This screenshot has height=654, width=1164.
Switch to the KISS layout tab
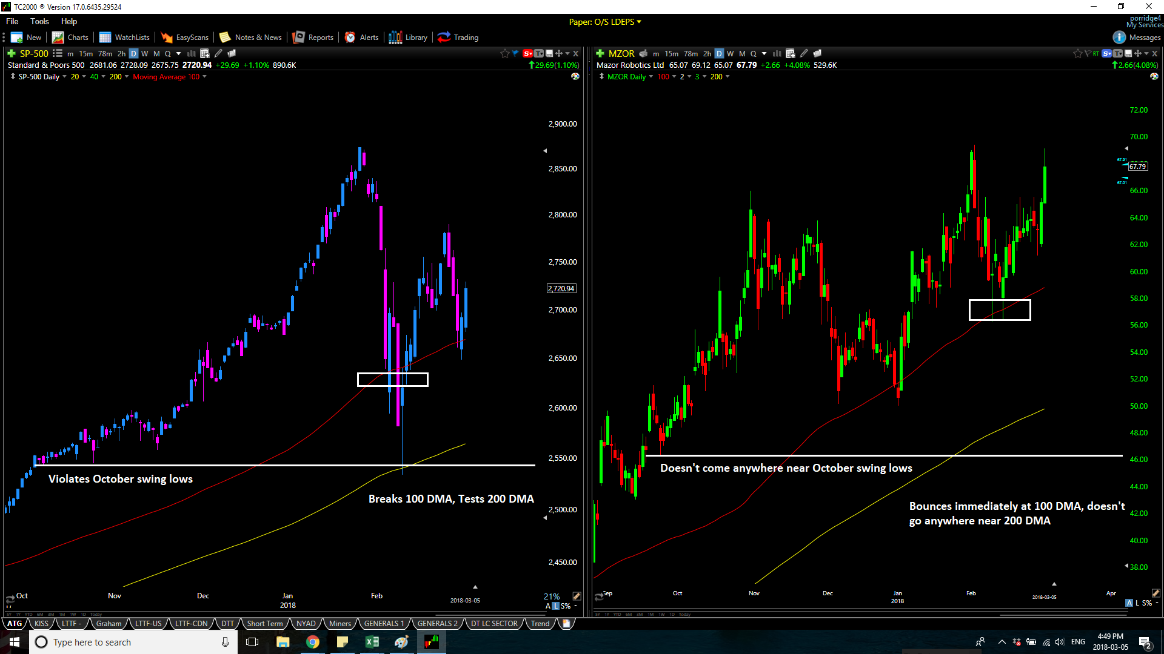pyautogui.click(x=41, y=623)
